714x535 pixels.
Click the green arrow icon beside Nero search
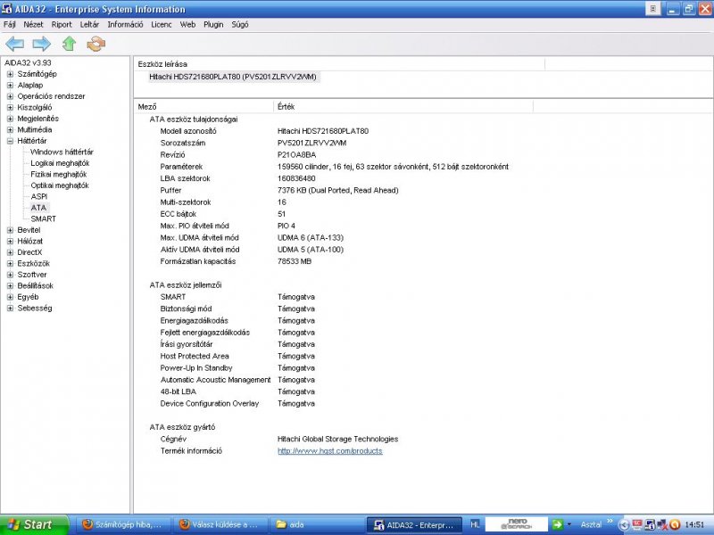coord(557,524)
